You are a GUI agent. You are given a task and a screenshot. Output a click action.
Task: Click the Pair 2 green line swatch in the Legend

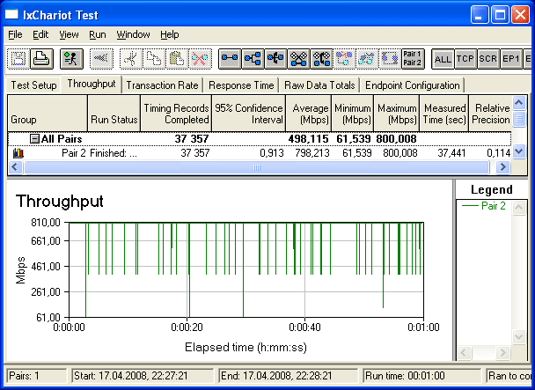pyautogui.click(x=470, y=206)
